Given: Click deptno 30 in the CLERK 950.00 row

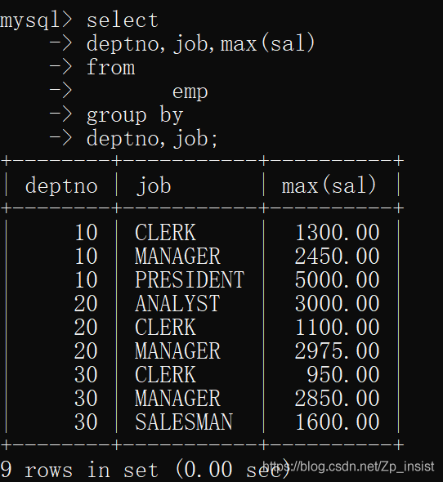Looking at the screenshot, I should click(x=86, y=374).
